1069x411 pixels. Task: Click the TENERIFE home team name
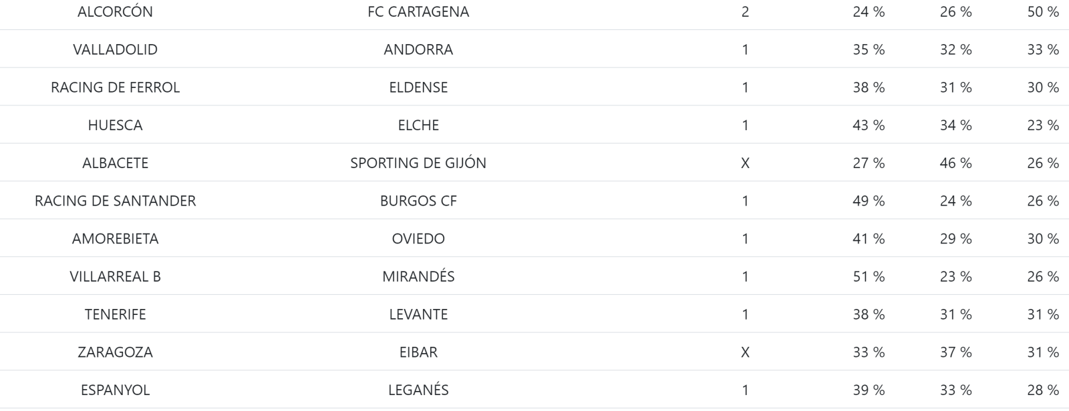click(x=115, y=314)
